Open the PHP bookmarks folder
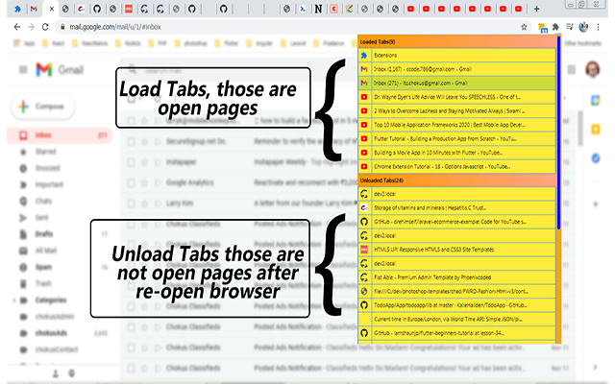615x384 pixels. [158, 43]
